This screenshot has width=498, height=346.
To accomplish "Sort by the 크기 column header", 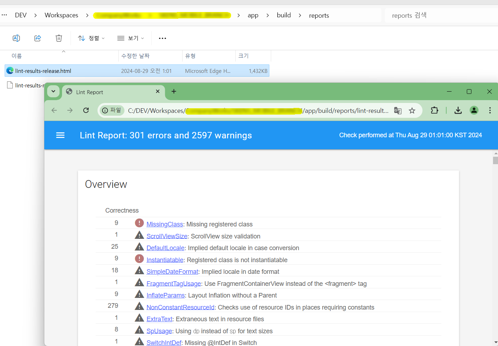I will coord(244,56).
